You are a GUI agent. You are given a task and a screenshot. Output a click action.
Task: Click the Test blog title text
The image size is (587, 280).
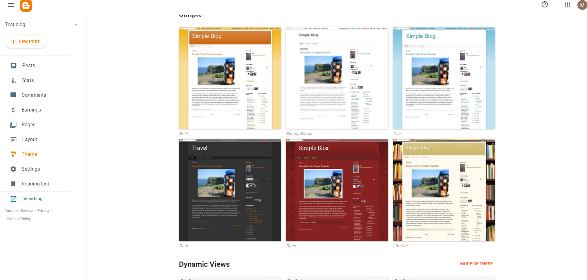click(15, 24)
